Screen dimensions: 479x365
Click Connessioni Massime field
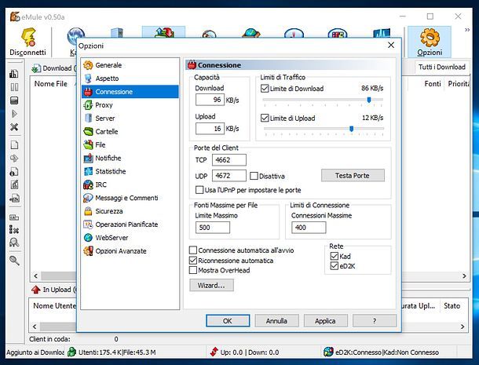coord(309,228)
